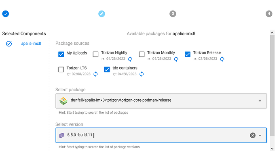Click the pencil edit step indicator
Image resolution: width=279 pixels, height=157 pixels.
pyautogui.click(x=101, y=14)
